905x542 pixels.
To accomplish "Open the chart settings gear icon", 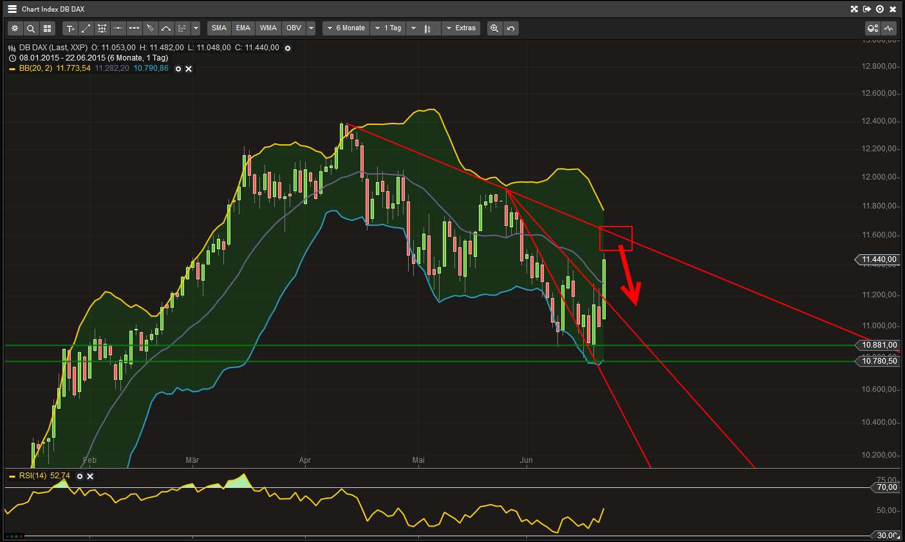I will click(15, 28).
